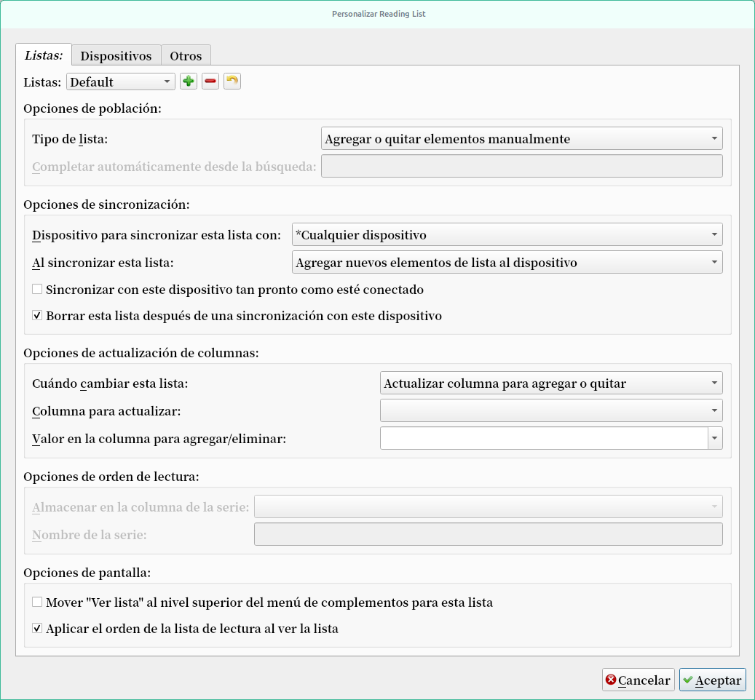Viewport: 755px width, 700px height.
Task: Click the arrow of Valor en la columna combo
Action: pos(715,438)
